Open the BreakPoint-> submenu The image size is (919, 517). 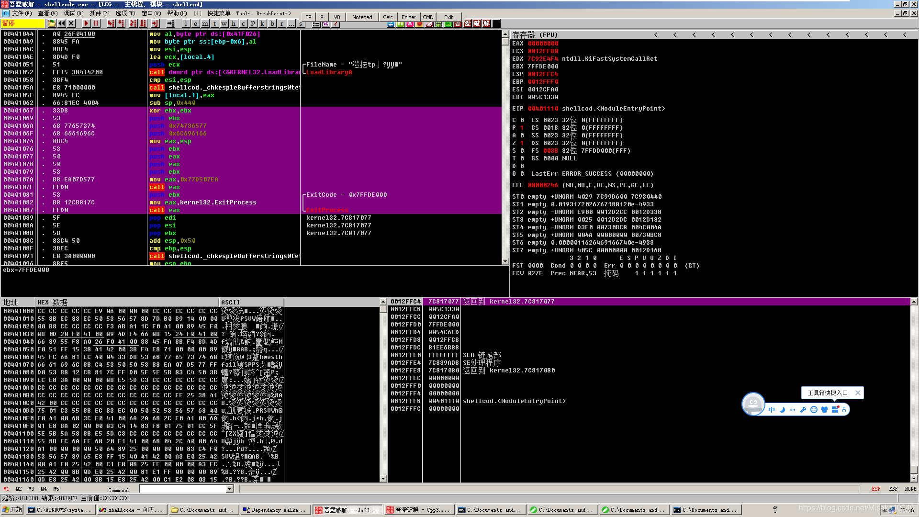coord(274,13)
